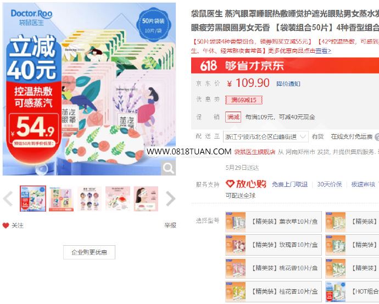Open the third product thumbnail image

(90, 199)
